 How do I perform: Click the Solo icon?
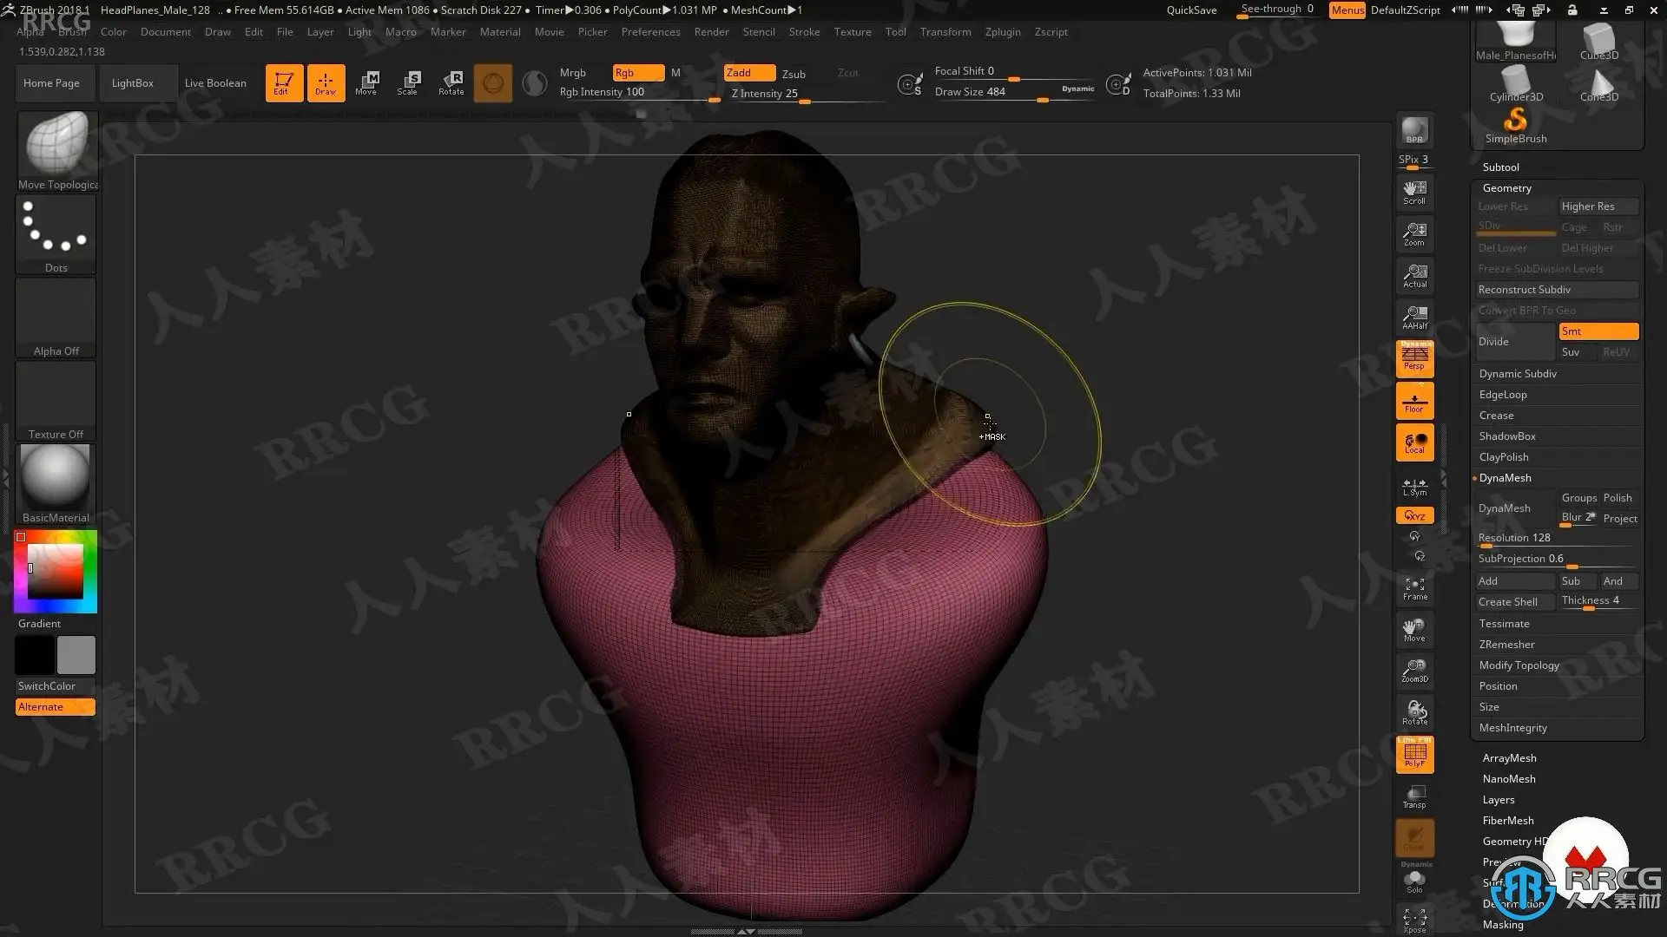coord(1414,881)
